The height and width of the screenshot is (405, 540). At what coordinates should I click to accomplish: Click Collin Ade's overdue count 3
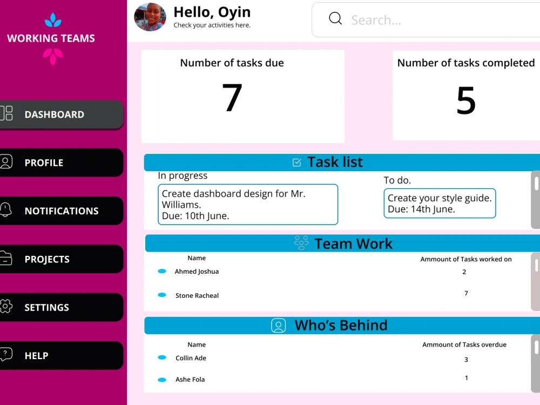tap(466, 360)
